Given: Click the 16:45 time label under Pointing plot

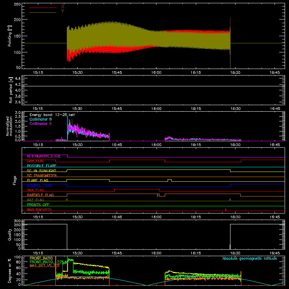Looking at the screenshot, I should (275, 73).
